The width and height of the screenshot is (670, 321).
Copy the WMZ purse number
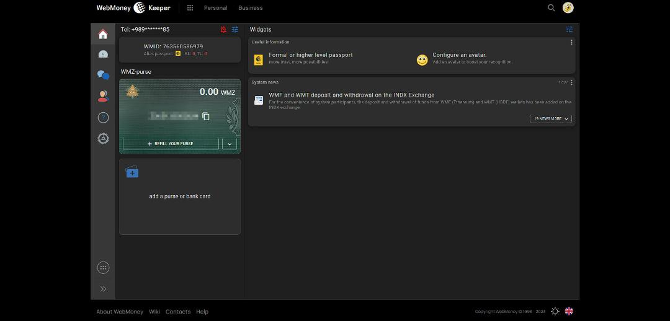(x=205, y=116)
